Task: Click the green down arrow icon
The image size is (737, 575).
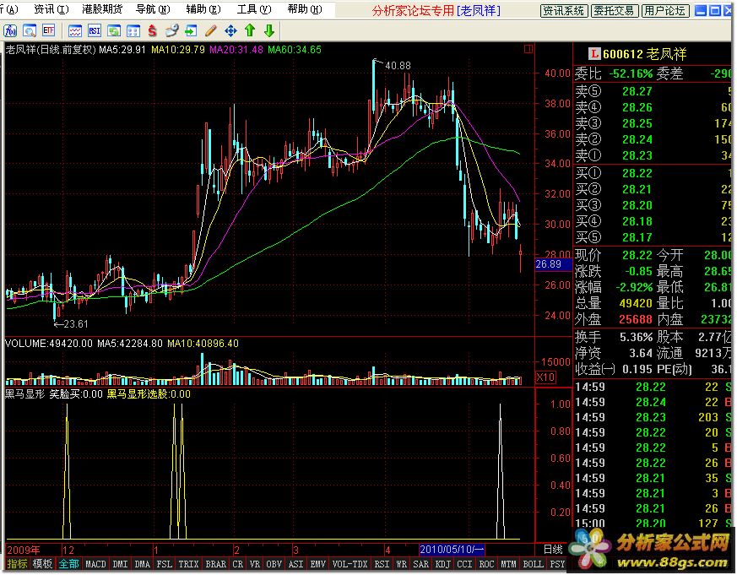Action: tap(269, 31)
